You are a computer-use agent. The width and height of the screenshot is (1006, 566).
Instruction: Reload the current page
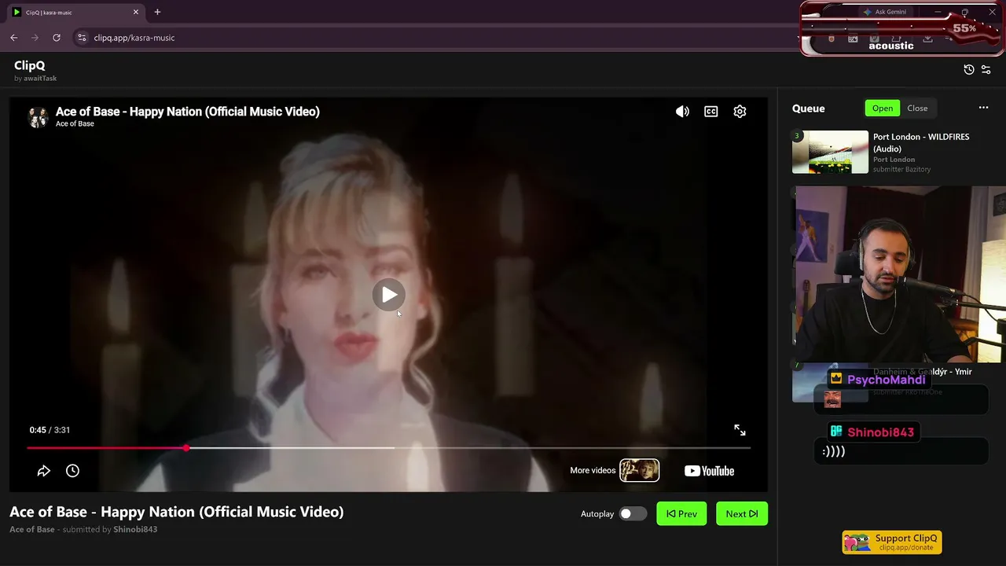point(57,38)
